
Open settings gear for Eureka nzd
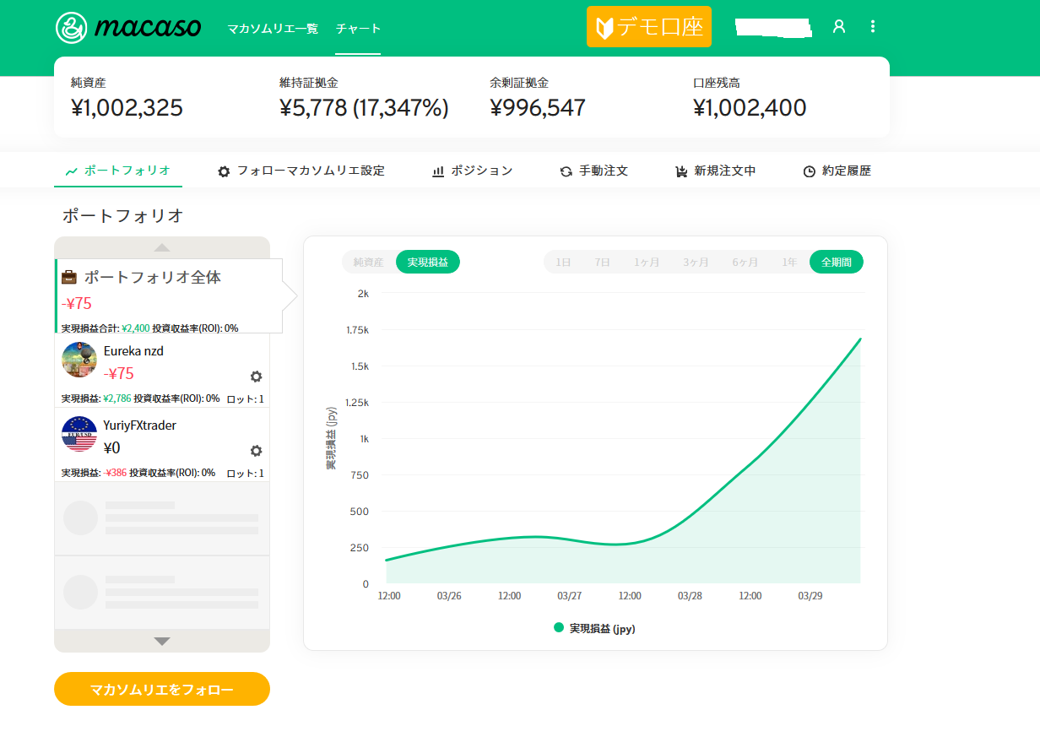pyautogui.click(x=256, y=377)
